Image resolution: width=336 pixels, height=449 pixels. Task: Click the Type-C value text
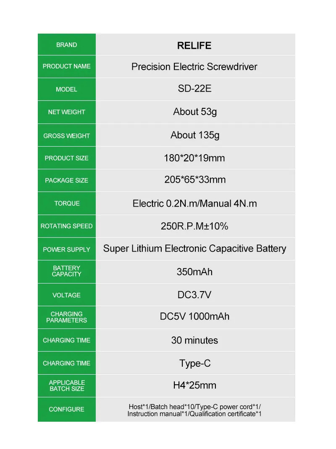click(x=194, y=363)
